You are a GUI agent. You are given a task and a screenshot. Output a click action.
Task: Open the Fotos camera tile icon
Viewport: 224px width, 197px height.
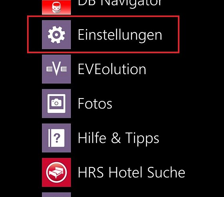tap(56, 103)
